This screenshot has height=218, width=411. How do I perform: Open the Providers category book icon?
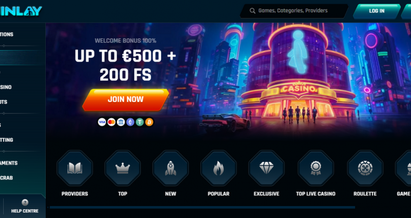point(75,168)
